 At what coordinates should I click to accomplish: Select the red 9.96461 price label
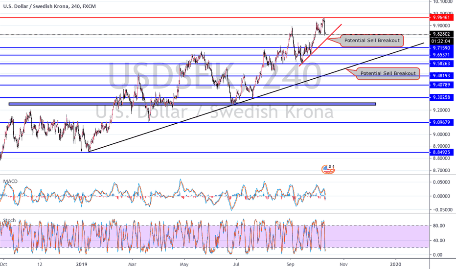pyautogui.click(x=441, y=18)
